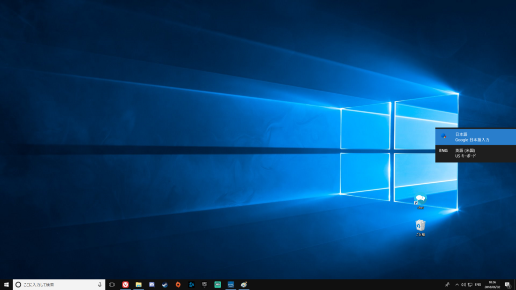The height and width of the screenshot is (290, 516).
Task: Open Amazon Music from the taskbar
Action: [231, 284]
